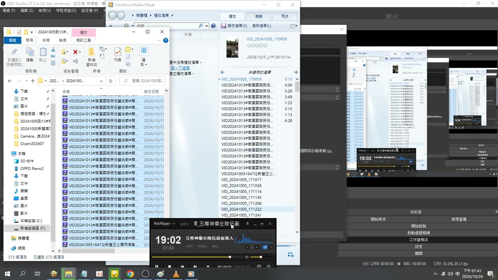Open Chrome from the taskbar
Viewport: 498px width, 280px height.
(x=130, y=274)
